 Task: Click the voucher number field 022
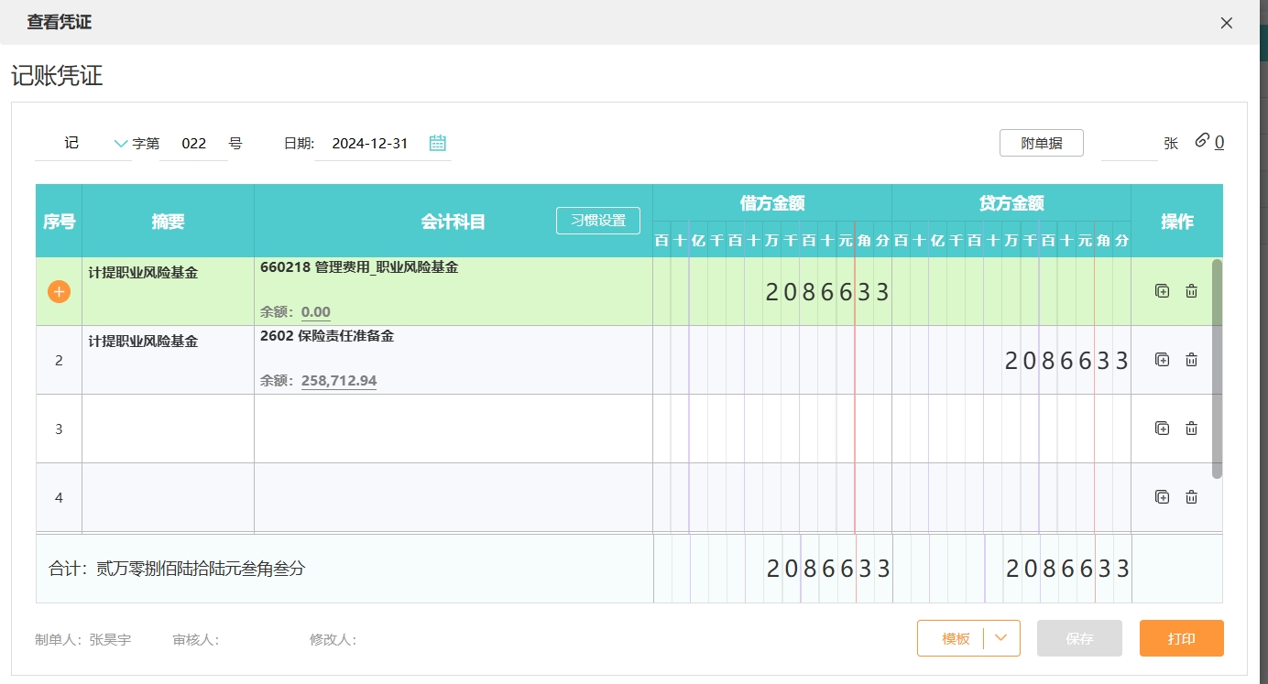(x=193, y=144)
